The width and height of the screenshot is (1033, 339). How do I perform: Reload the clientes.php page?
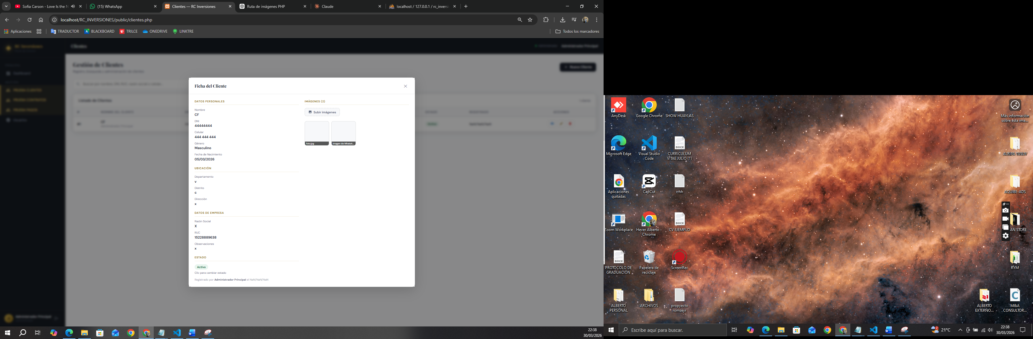pyautogui.click(x=29, y=19)
